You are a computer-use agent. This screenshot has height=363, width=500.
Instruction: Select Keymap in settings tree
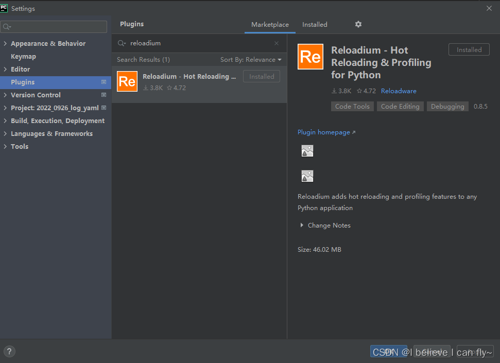[23, 57]
